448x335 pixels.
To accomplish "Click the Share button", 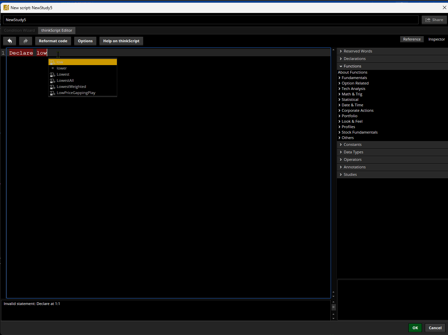I will coord(434,20).
